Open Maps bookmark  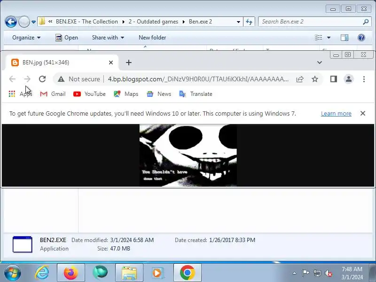[126, 94]
